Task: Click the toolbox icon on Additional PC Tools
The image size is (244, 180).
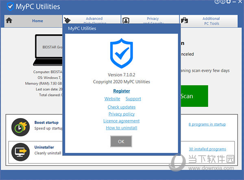Action: coord(184,21)
